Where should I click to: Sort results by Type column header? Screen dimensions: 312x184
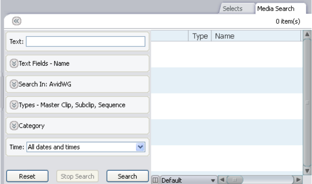pyautogui.click(x=200, y=36)
